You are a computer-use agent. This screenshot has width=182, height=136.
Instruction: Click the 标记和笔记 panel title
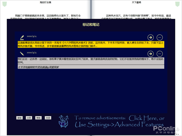coord(91,25)
